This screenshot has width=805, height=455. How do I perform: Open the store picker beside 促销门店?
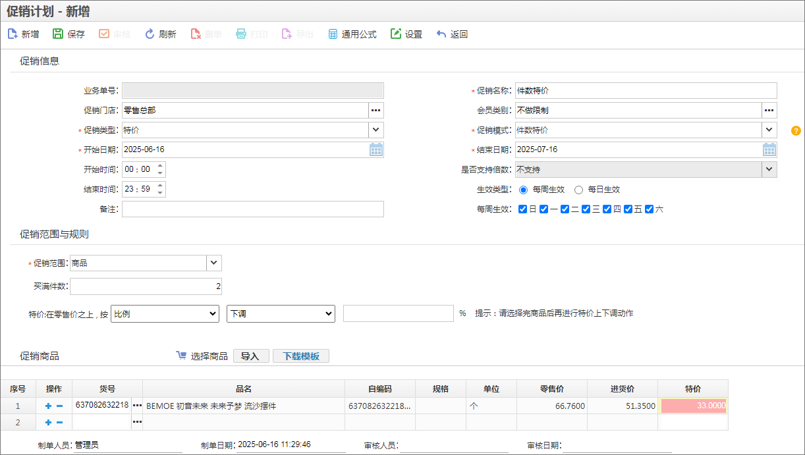(376, 110)
